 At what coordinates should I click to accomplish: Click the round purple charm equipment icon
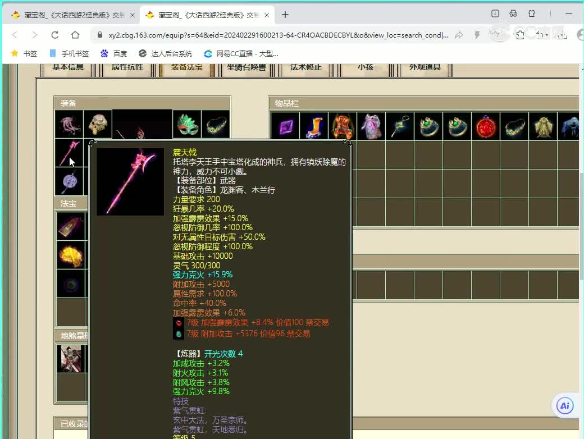[x=69, y=181]
